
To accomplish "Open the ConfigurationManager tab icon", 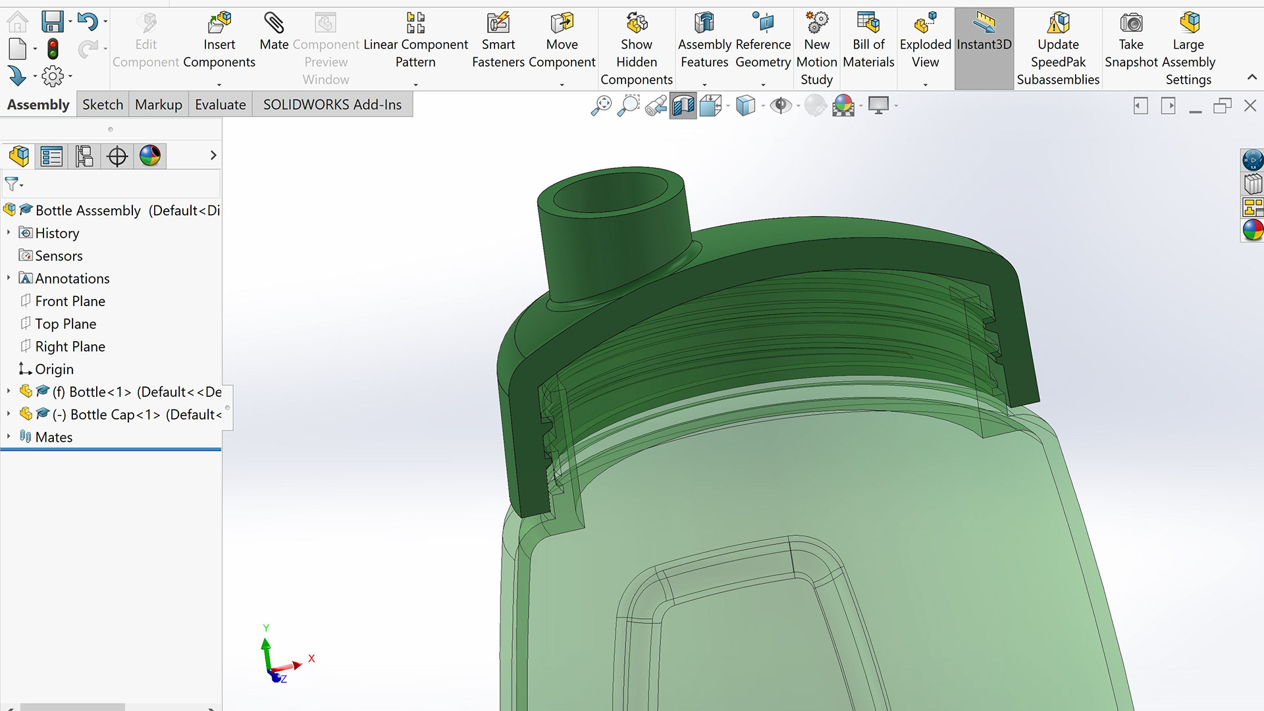I will 84,157.
